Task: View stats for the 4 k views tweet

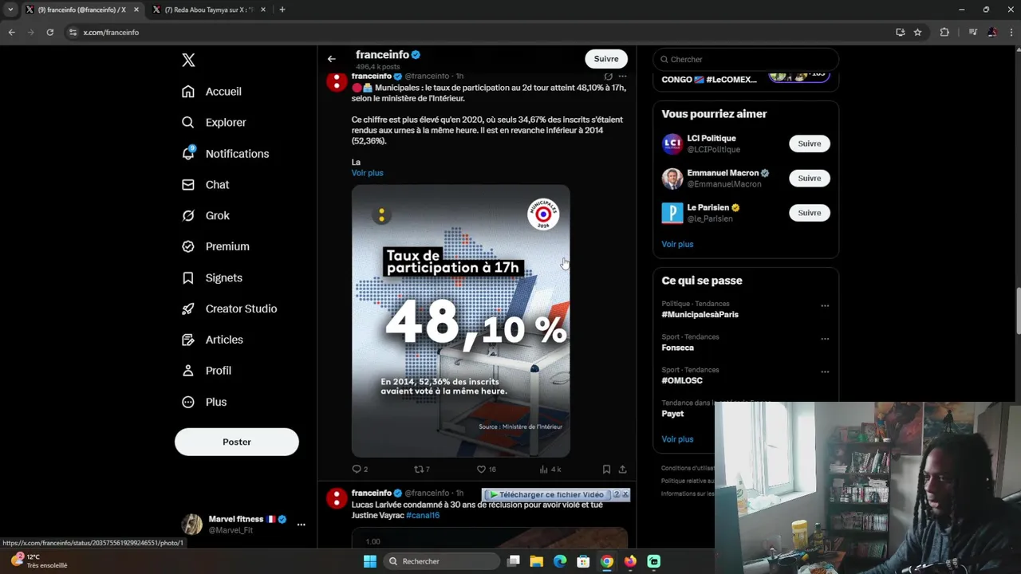Action: [x=550, y=470]
